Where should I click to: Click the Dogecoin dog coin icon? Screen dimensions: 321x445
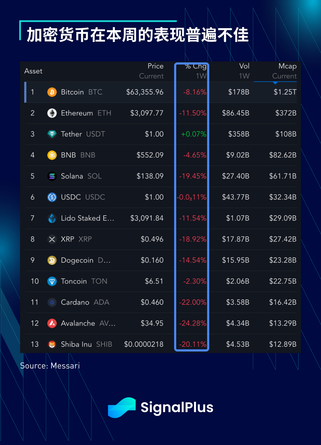click(x=52, y=260)
